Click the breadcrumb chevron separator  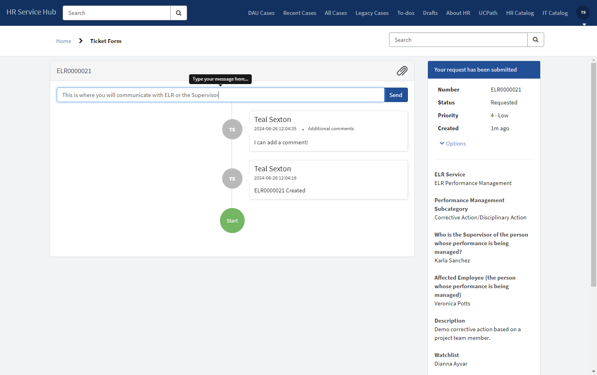pyautogui.click(x=81, y=41)
